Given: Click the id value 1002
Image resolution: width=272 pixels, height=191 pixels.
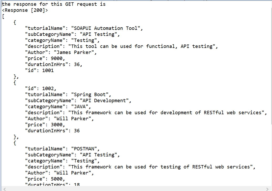Looking at the screenshot, I should click(48, 89).
